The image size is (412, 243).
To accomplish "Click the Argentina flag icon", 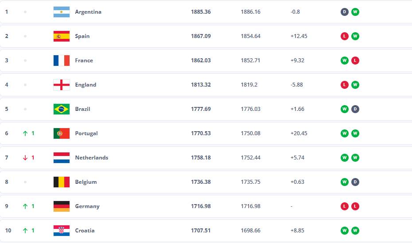I will click(62, 12).
